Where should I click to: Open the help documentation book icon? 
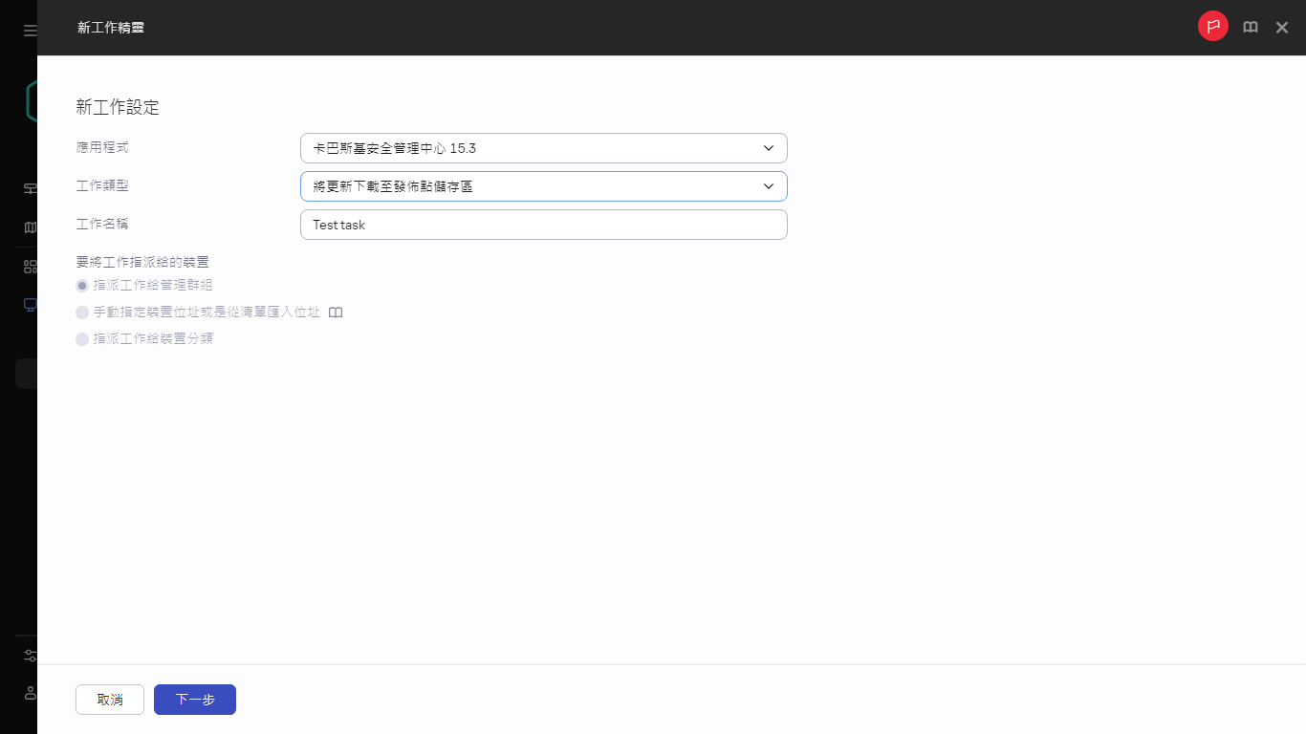pyautogui.click(x=1250, y=27)
